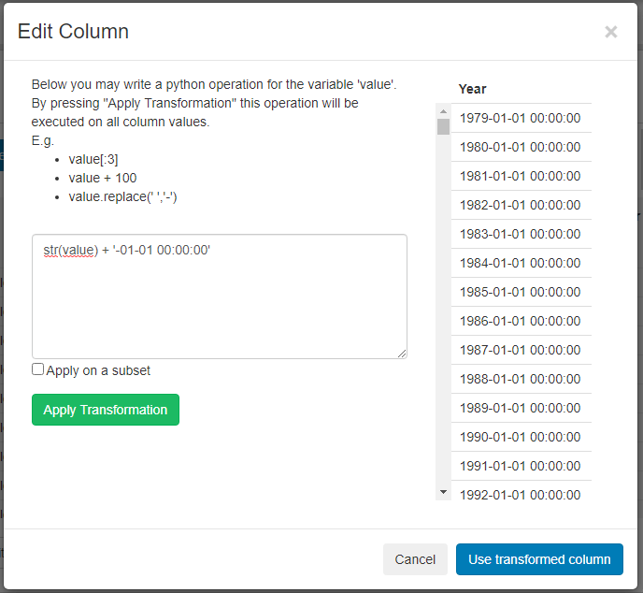The height and width of the screenshot is (593, 643).
Task: Click the preview scrollbar down arrow
Action: click(x=443, y=492)
